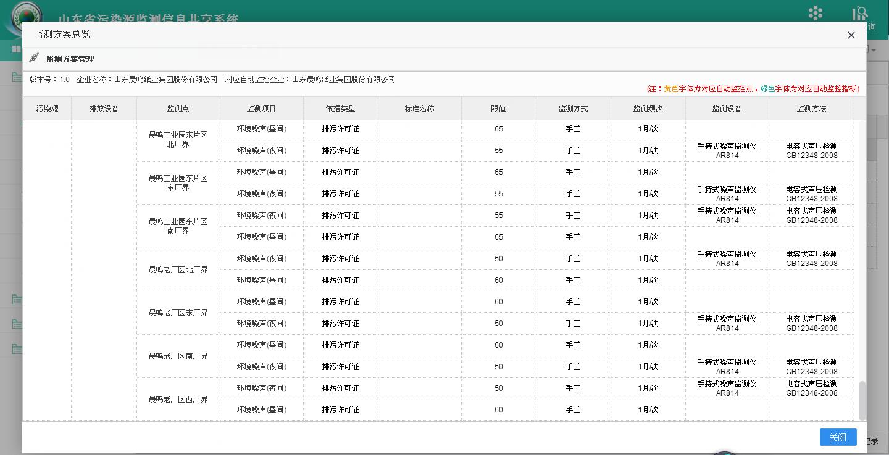The image size is (889, 455).
Task: Click the 限值 column header
Action: click(x=498, y=108)
